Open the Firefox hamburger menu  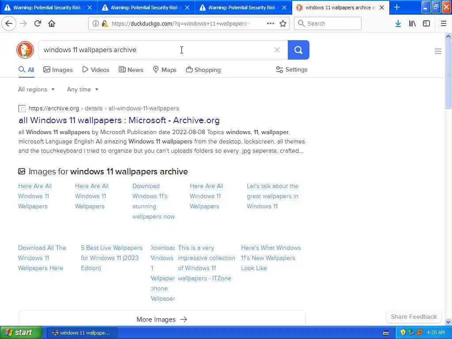pyautogui.click(x=444, y=23)
